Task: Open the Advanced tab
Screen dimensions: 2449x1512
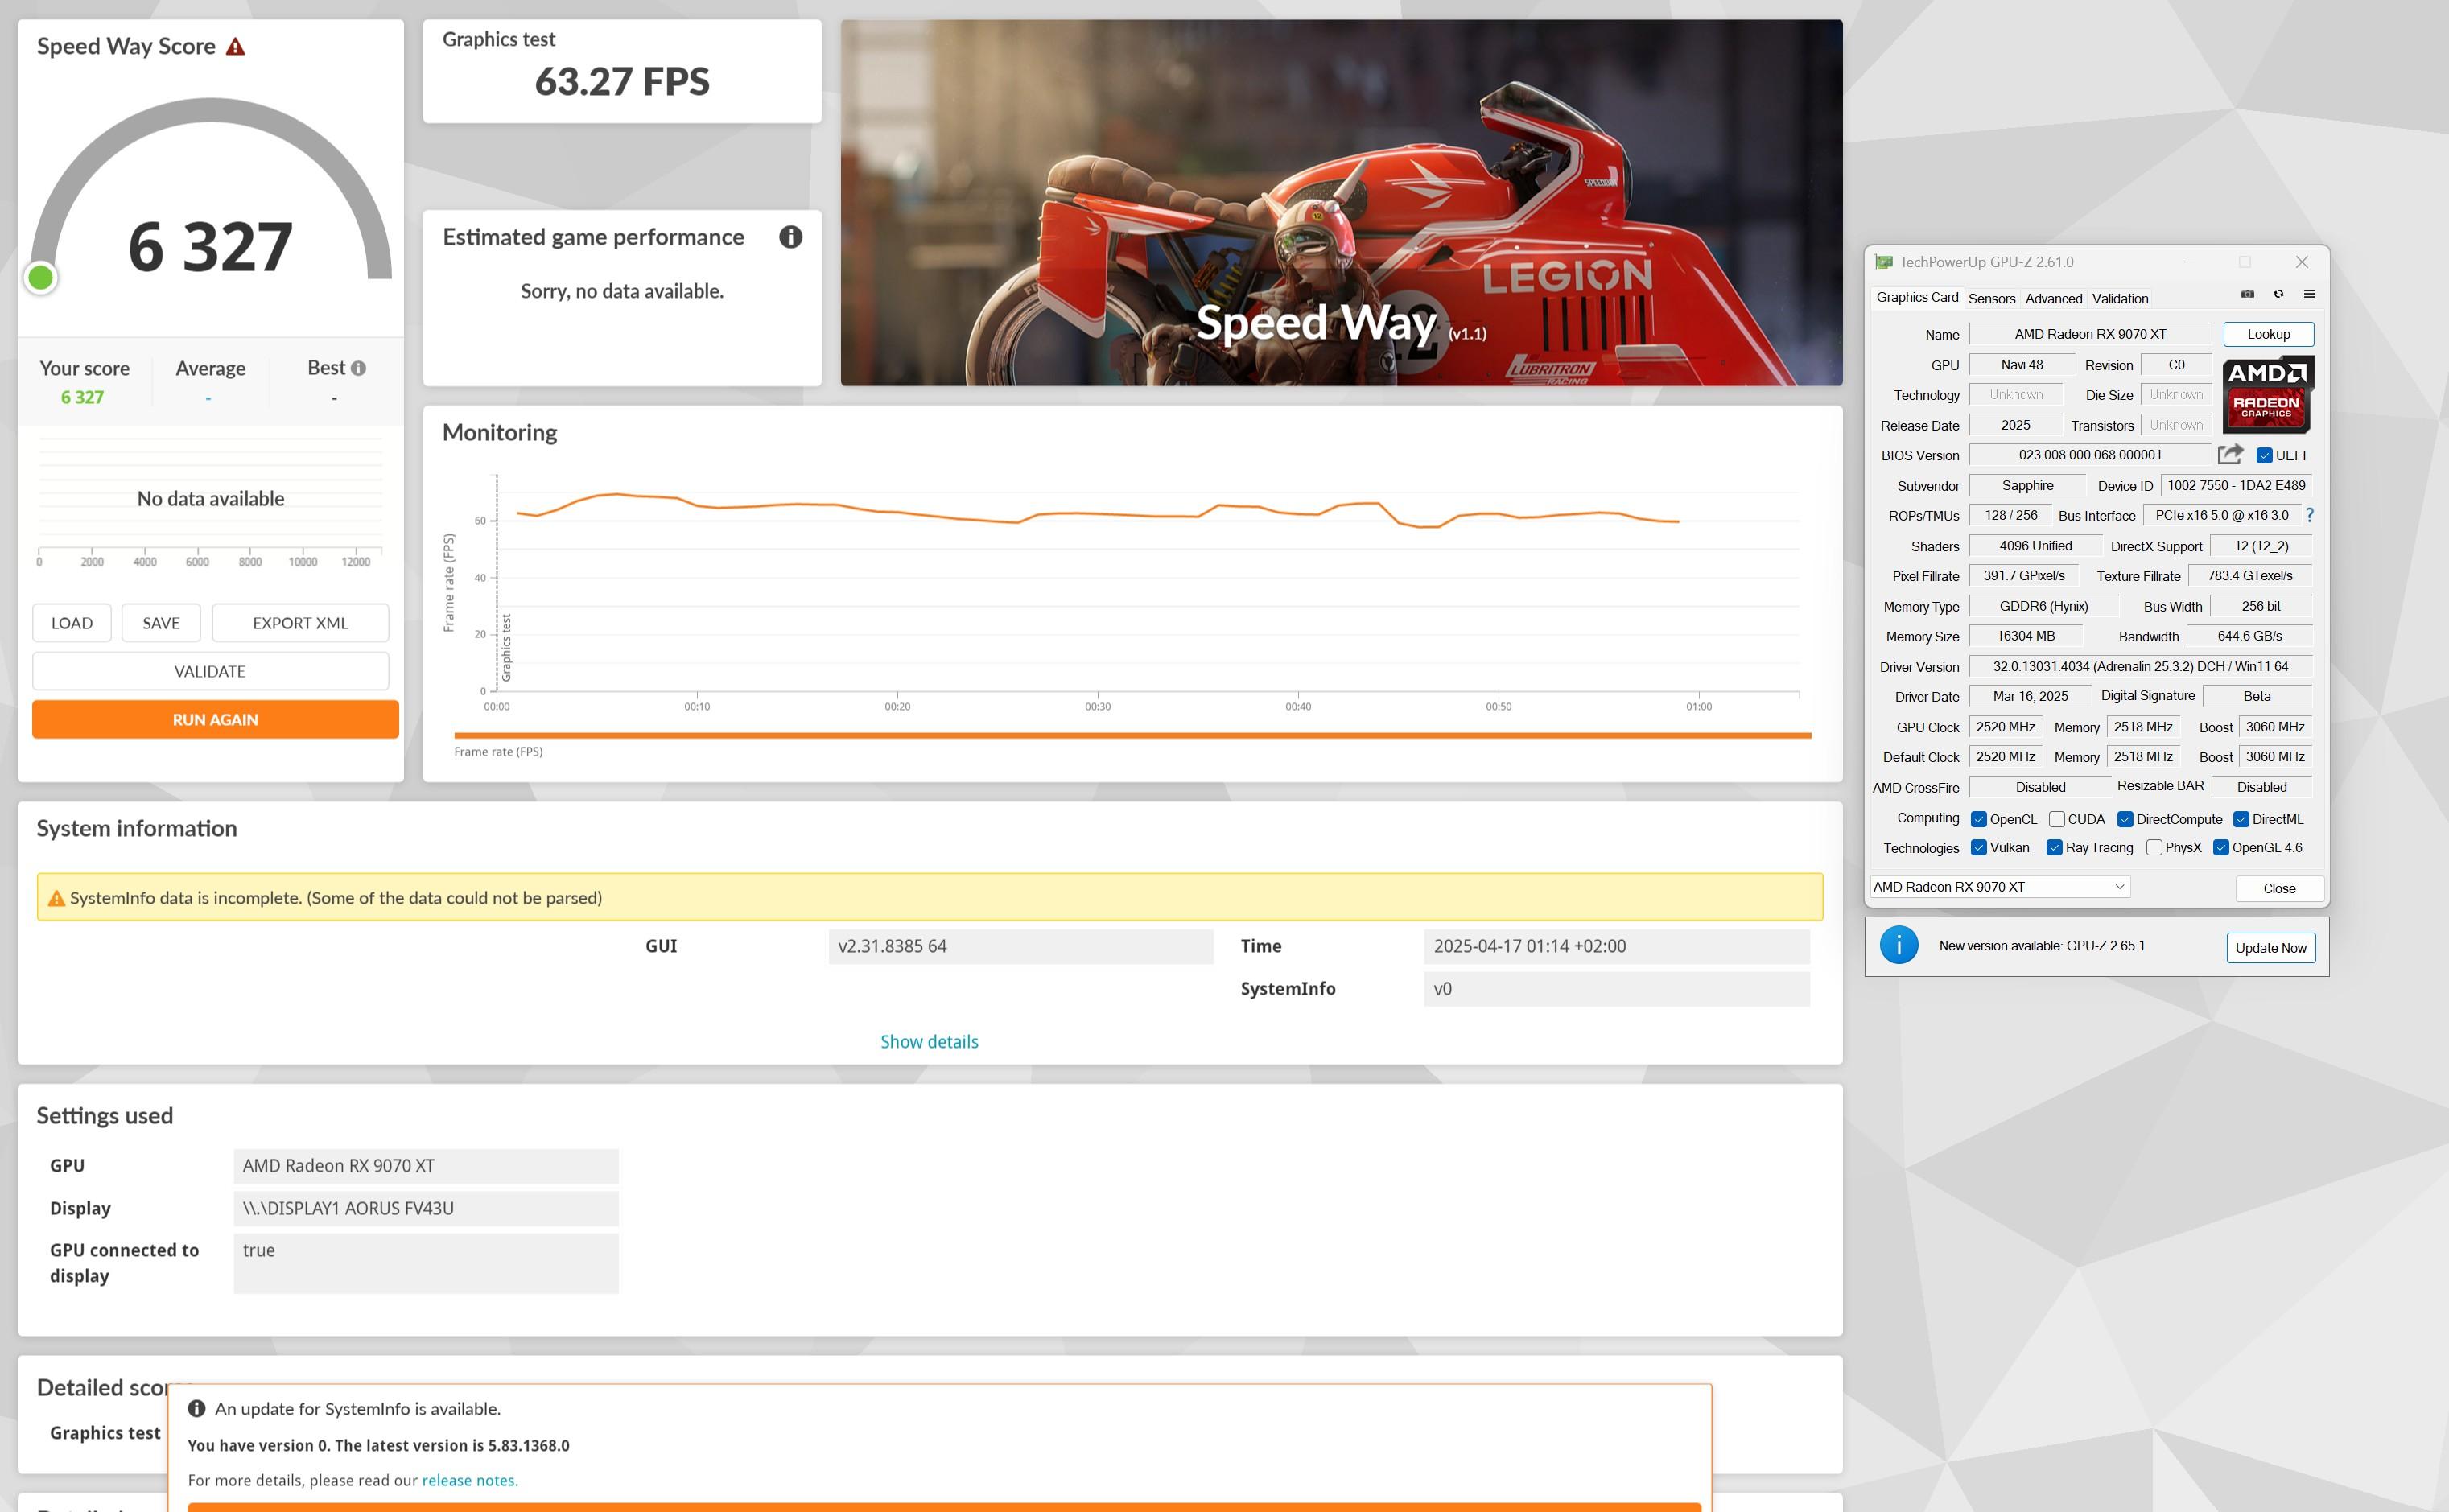Action: [2053, 298]
